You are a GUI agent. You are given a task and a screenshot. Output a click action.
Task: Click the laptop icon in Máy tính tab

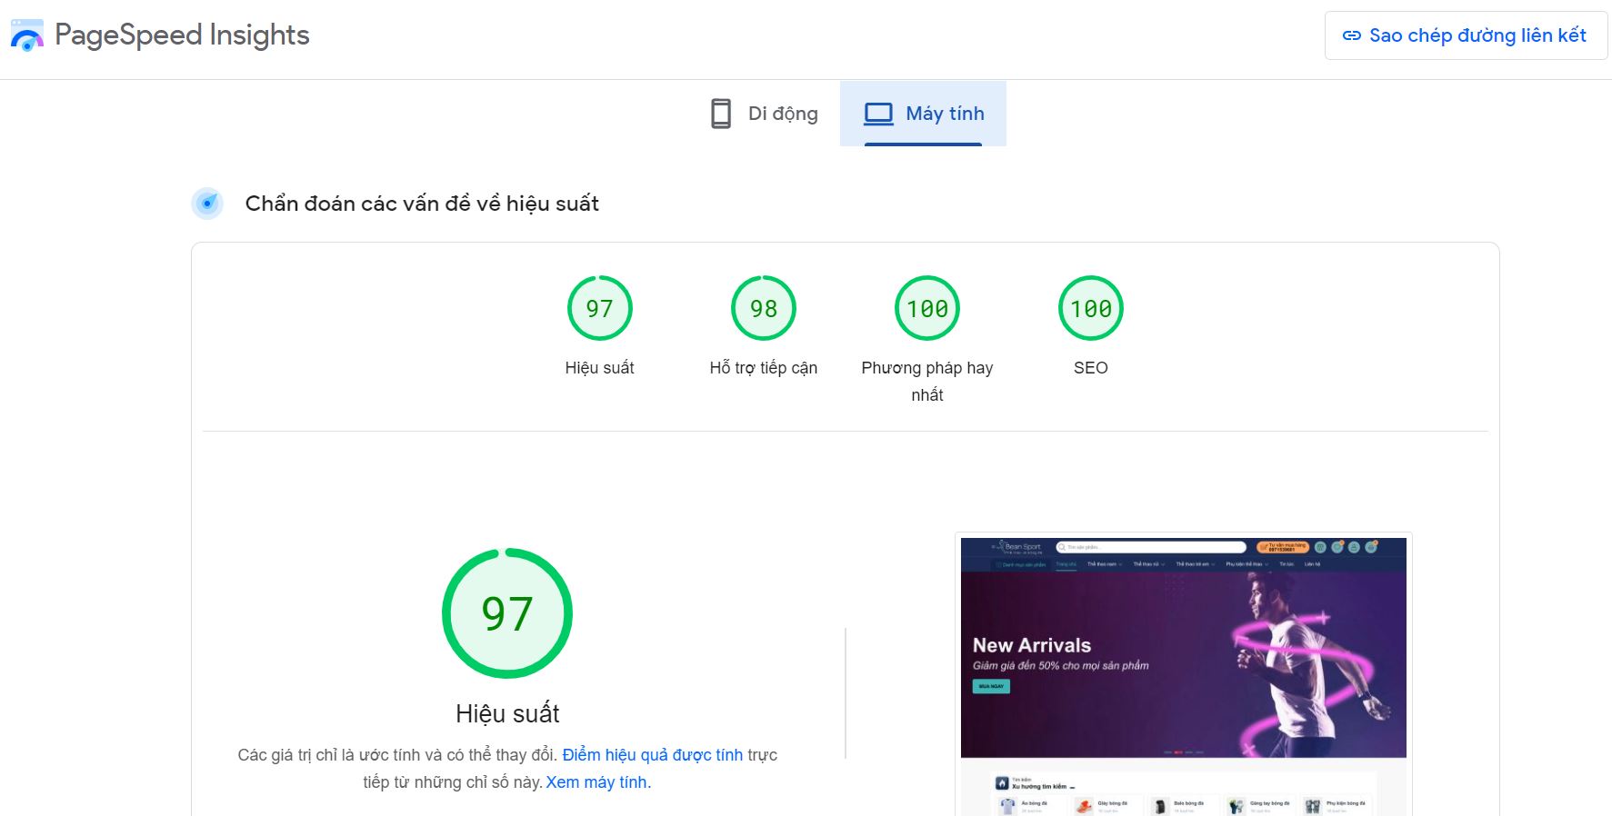[878, 114]
